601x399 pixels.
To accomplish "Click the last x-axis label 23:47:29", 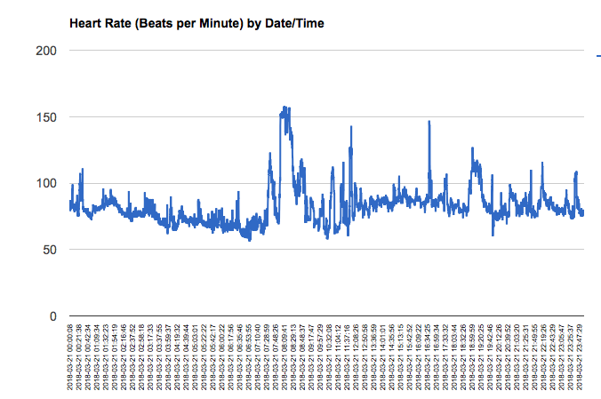I will [582, 355].
